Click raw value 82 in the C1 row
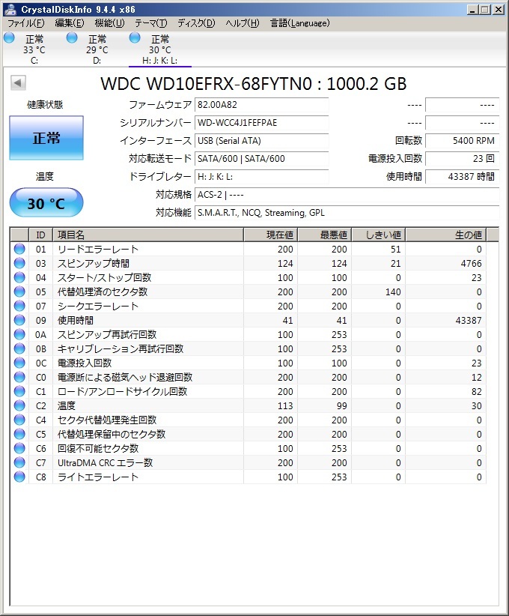 [x=476, y=392]
